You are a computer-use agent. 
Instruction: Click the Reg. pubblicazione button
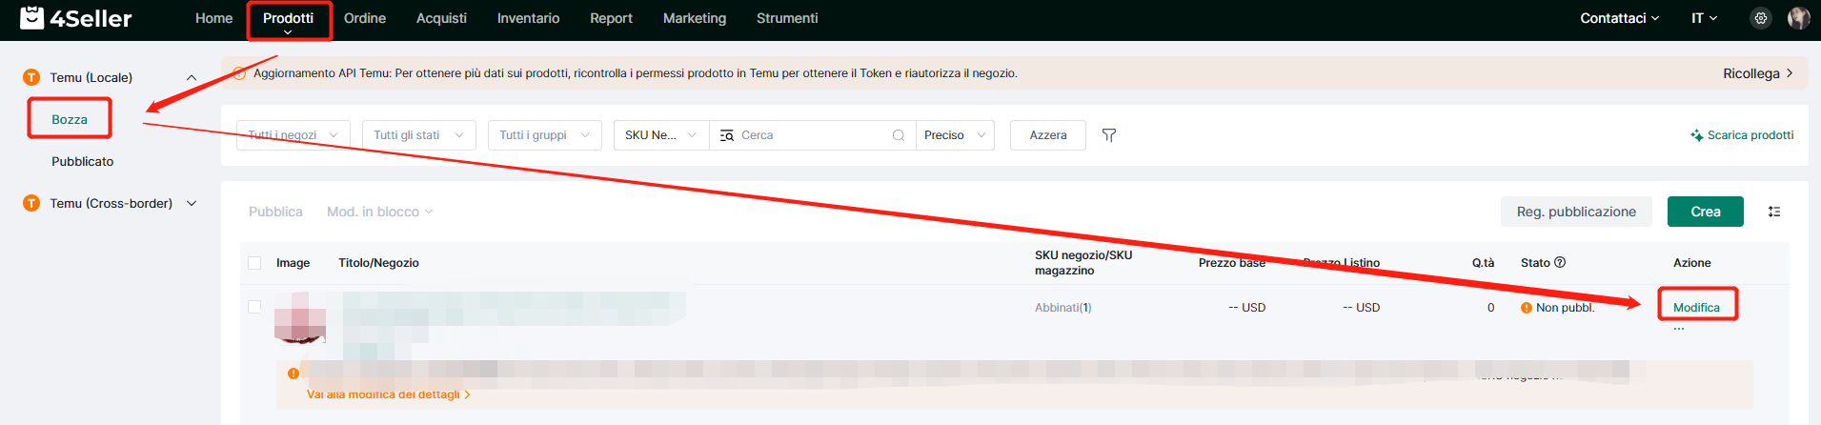coord(1576,212)
